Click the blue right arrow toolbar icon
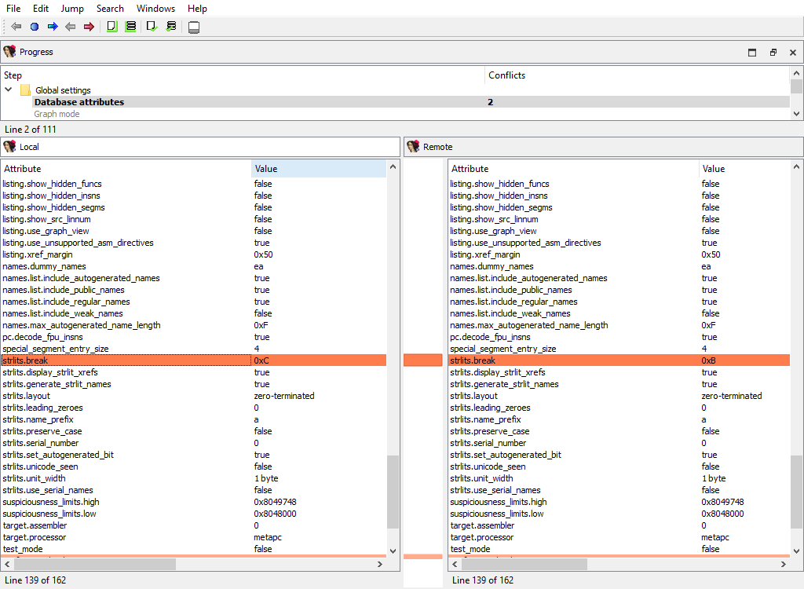 [x=53, y=27]
